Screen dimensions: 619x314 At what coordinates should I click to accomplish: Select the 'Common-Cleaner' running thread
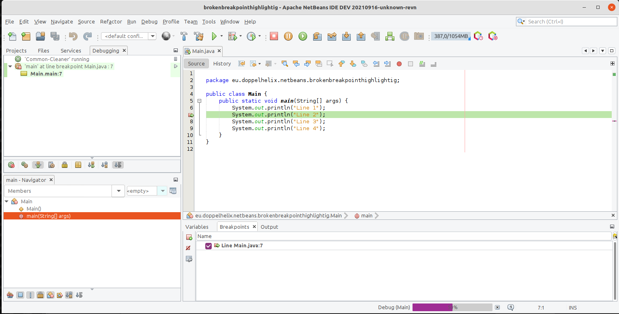click(x=57, y=59)
